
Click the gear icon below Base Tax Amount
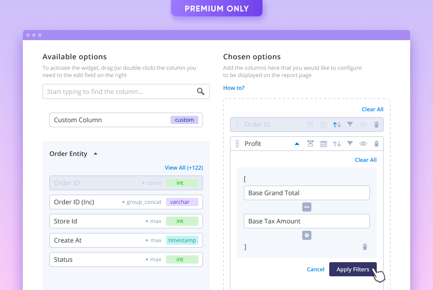pyautogui.click(x=307, y=235)
